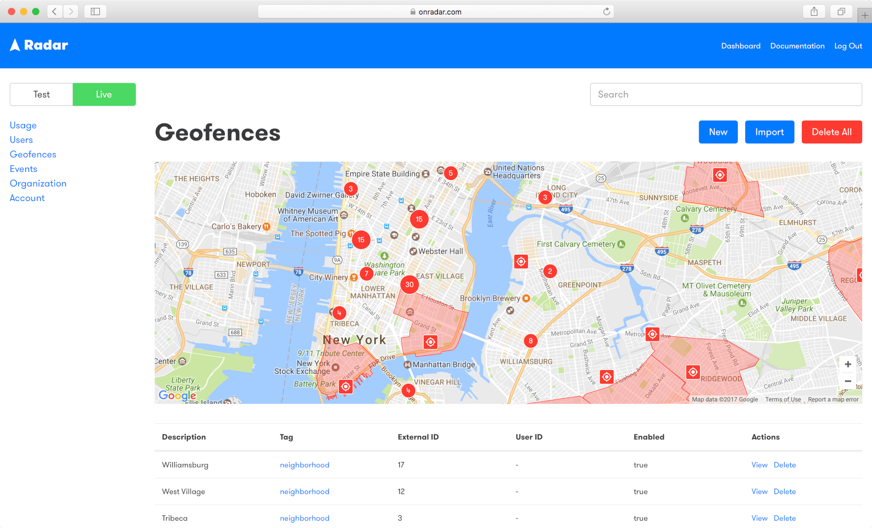Viewport: 872px width, 528px height.
Task: Select geofence target marker in Battery Park
Action: click(x=346, y=387)
